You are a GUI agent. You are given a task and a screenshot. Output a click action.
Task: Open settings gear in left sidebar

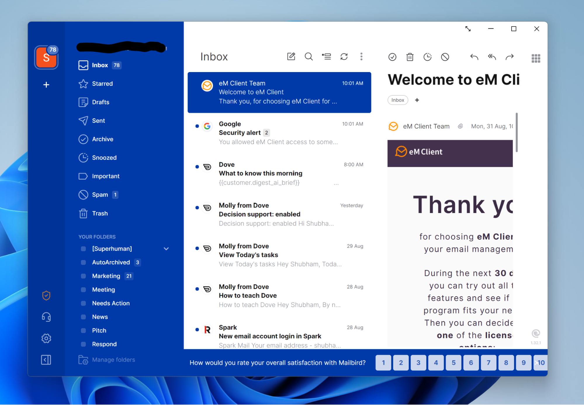point(46,338)
